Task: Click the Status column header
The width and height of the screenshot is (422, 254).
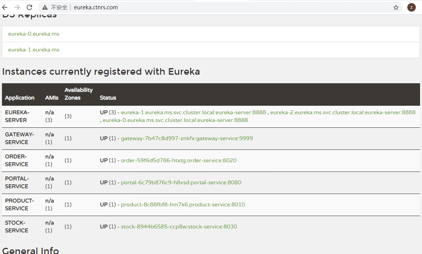Action: [108, 98]
